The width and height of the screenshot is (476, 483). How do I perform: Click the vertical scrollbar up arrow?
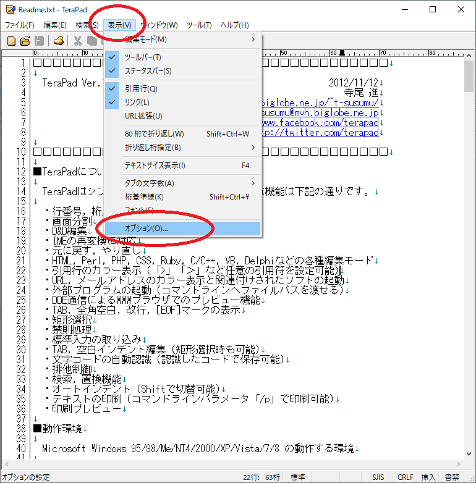coord(469,56)
